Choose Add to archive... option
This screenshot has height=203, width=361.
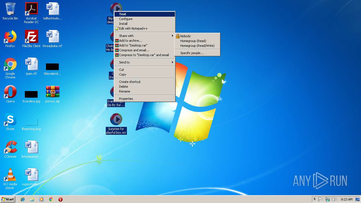click(x=145, y=41)
